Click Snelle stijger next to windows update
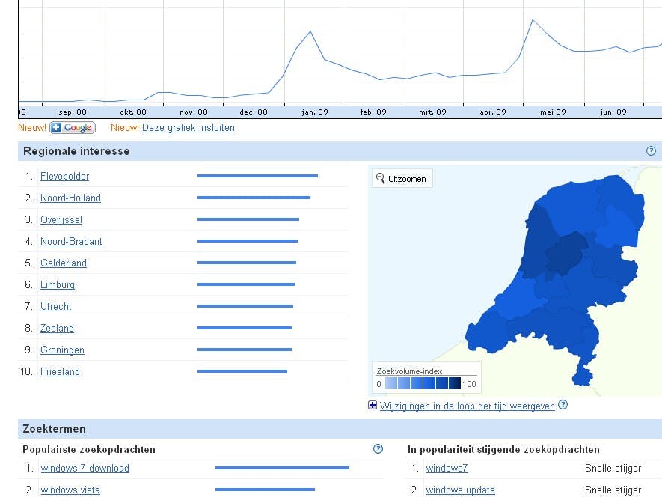The width and height of the screenshot is (662, 497). pos(613,490)
